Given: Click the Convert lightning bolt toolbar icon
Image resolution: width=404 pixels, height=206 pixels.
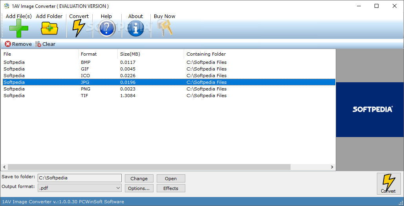Looking at the screenshot, I should pos(79,28).
